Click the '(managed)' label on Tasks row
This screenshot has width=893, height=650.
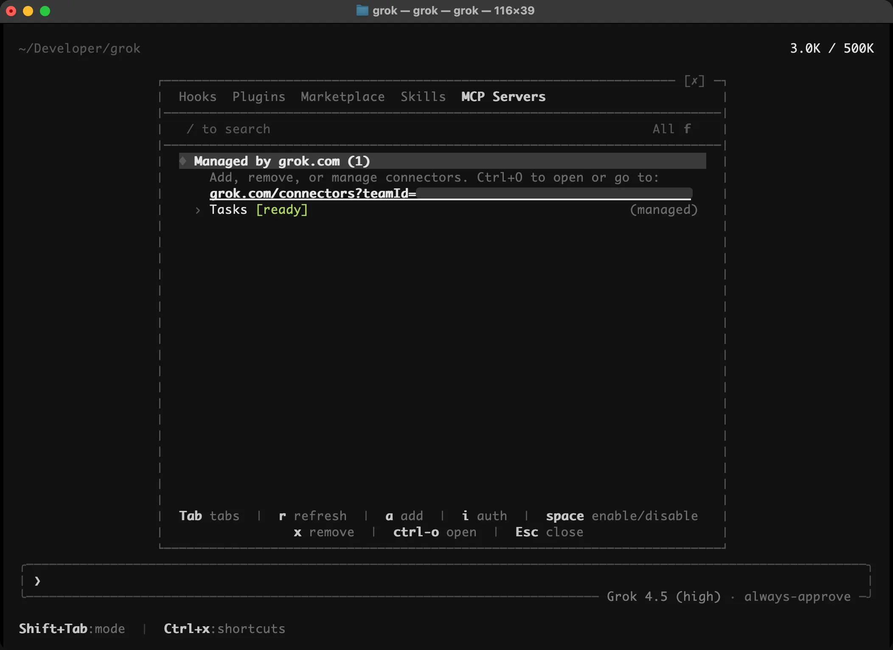[x=664, y=210]
